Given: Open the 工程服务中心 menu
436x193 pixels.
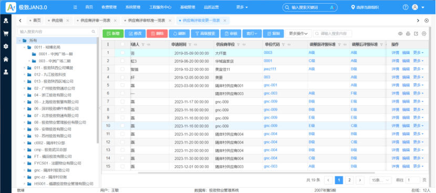Looking at the screenshot, I should click(160, 7).
